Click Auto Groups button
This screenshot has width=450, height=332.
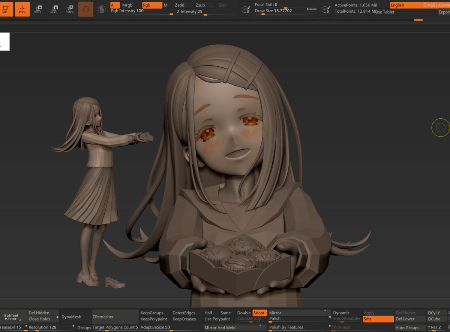coord(410,328)
